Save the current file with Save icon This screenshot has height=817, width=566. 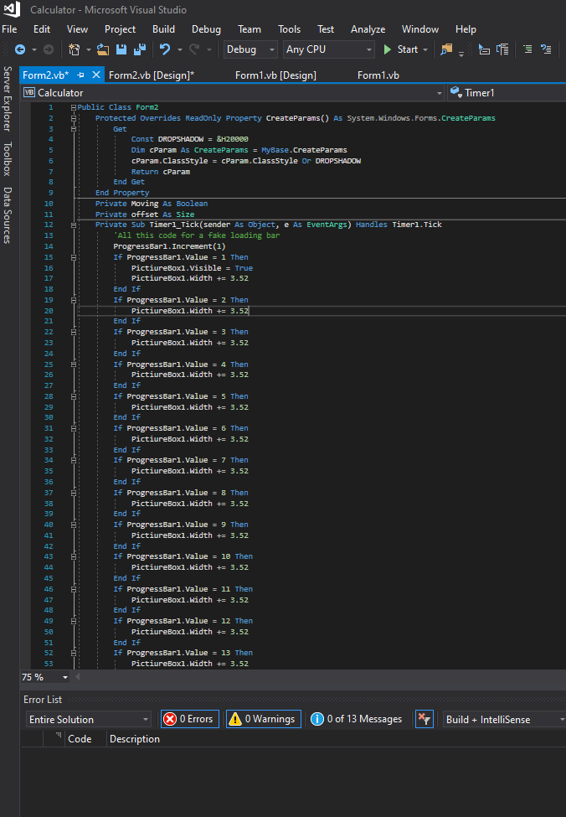tap(121, 49)
